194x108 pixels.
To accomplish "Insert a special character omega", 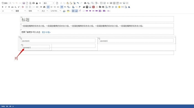I will click(x=116, y=7).
